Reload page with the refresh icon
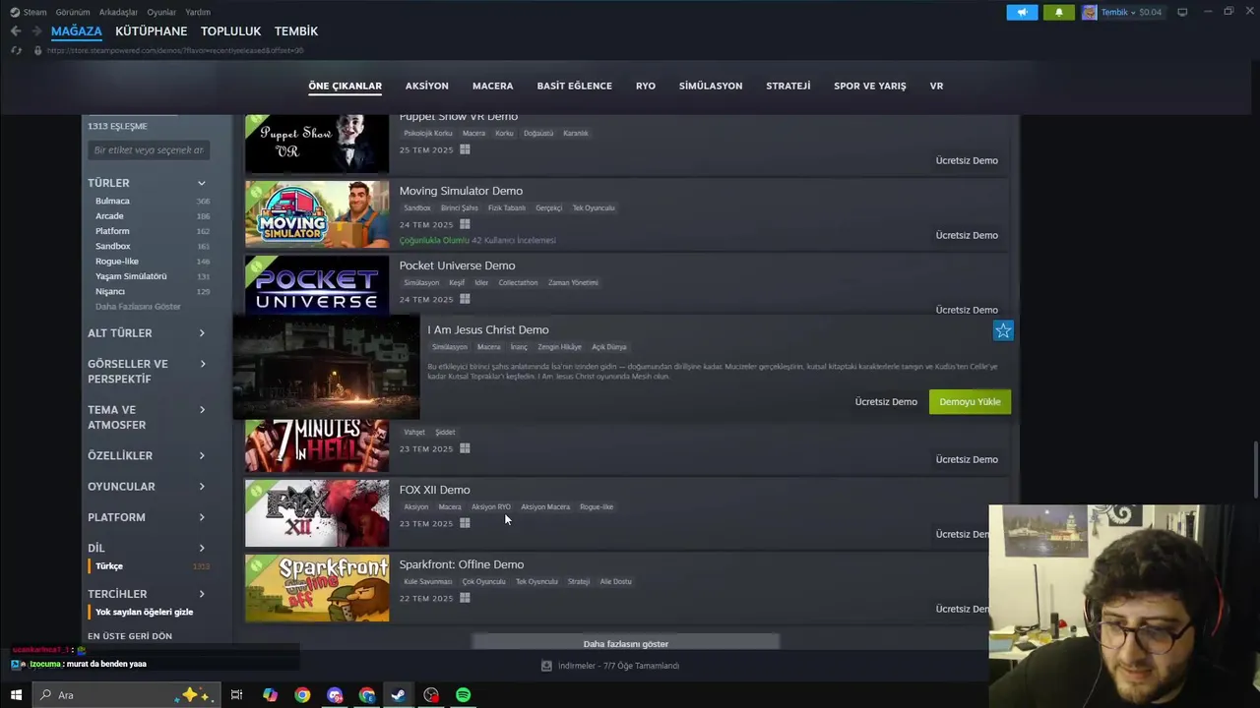This screenshot has height=708, width=1260. click(x=17, y=50)
